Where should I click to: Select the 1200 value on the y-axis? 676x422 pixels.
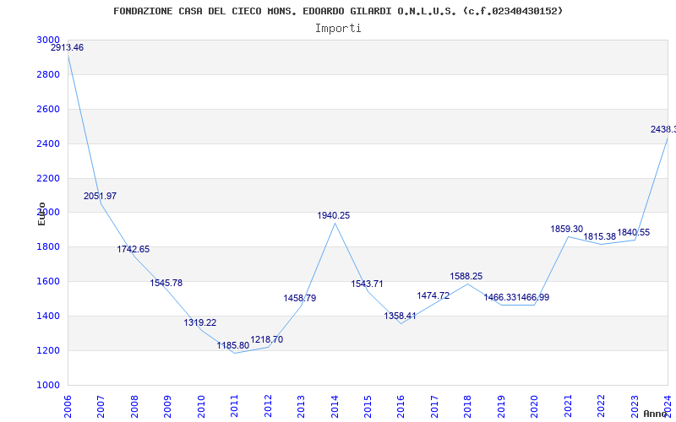coord(48,351)
